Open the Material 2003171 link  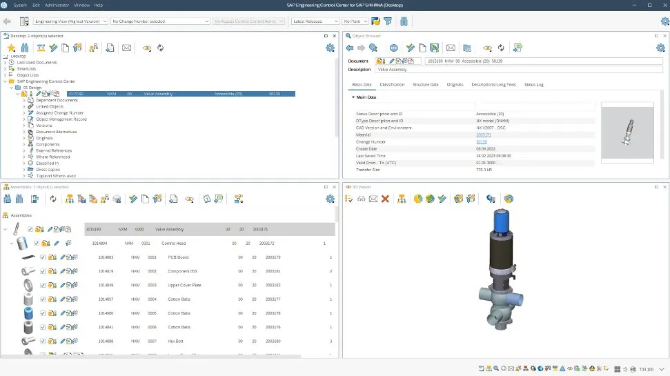tap(483, 135)
